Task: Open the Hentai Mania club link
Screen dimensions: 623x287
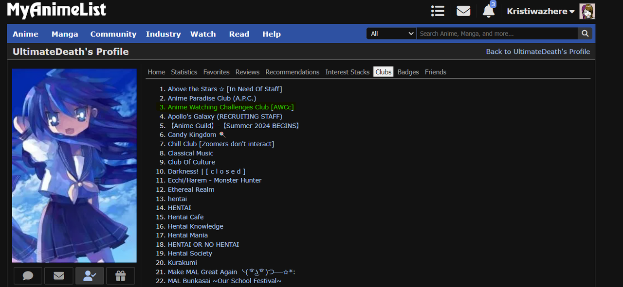Action: [188, 235]
